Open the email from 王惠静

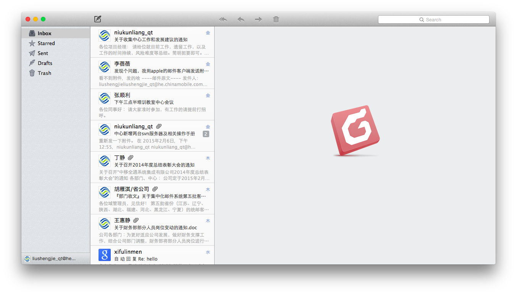(152, 230)
